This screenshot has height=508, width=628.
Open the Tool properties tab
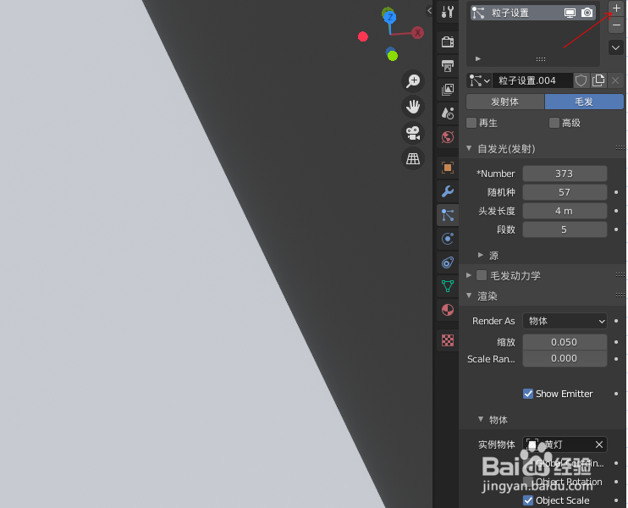tap(448, 12)
